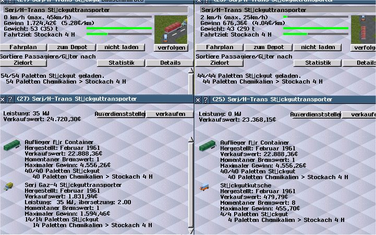
Task: Open help with the ? icon in window (25)
Action: [x=205, y=100]
